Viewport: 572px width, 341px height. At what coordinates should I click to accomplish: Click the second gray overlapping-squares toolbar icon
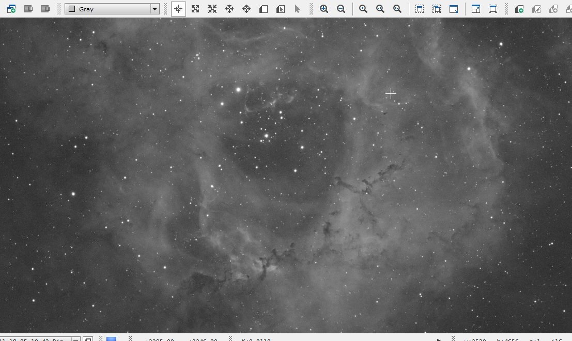[45, 9]
